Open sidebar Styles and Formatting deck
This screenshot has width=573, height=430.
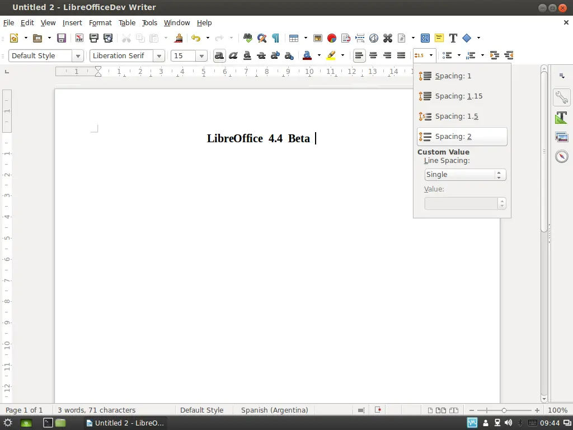pyautogui.click(x=562, y=118)
